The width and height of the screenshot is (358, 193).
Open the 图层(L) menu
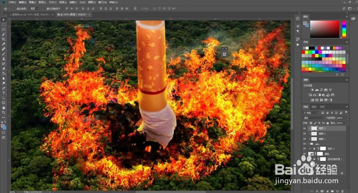42,2
